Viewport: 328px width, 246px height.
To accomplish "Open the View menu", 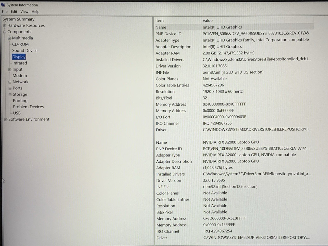I will click(24, 12).
